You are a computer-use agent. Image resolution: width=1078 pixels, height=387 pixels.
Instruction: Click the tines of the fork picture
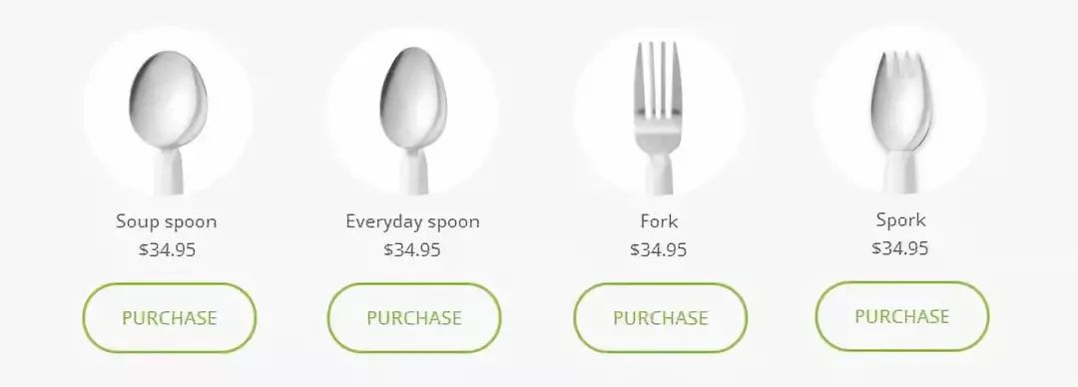658,76
